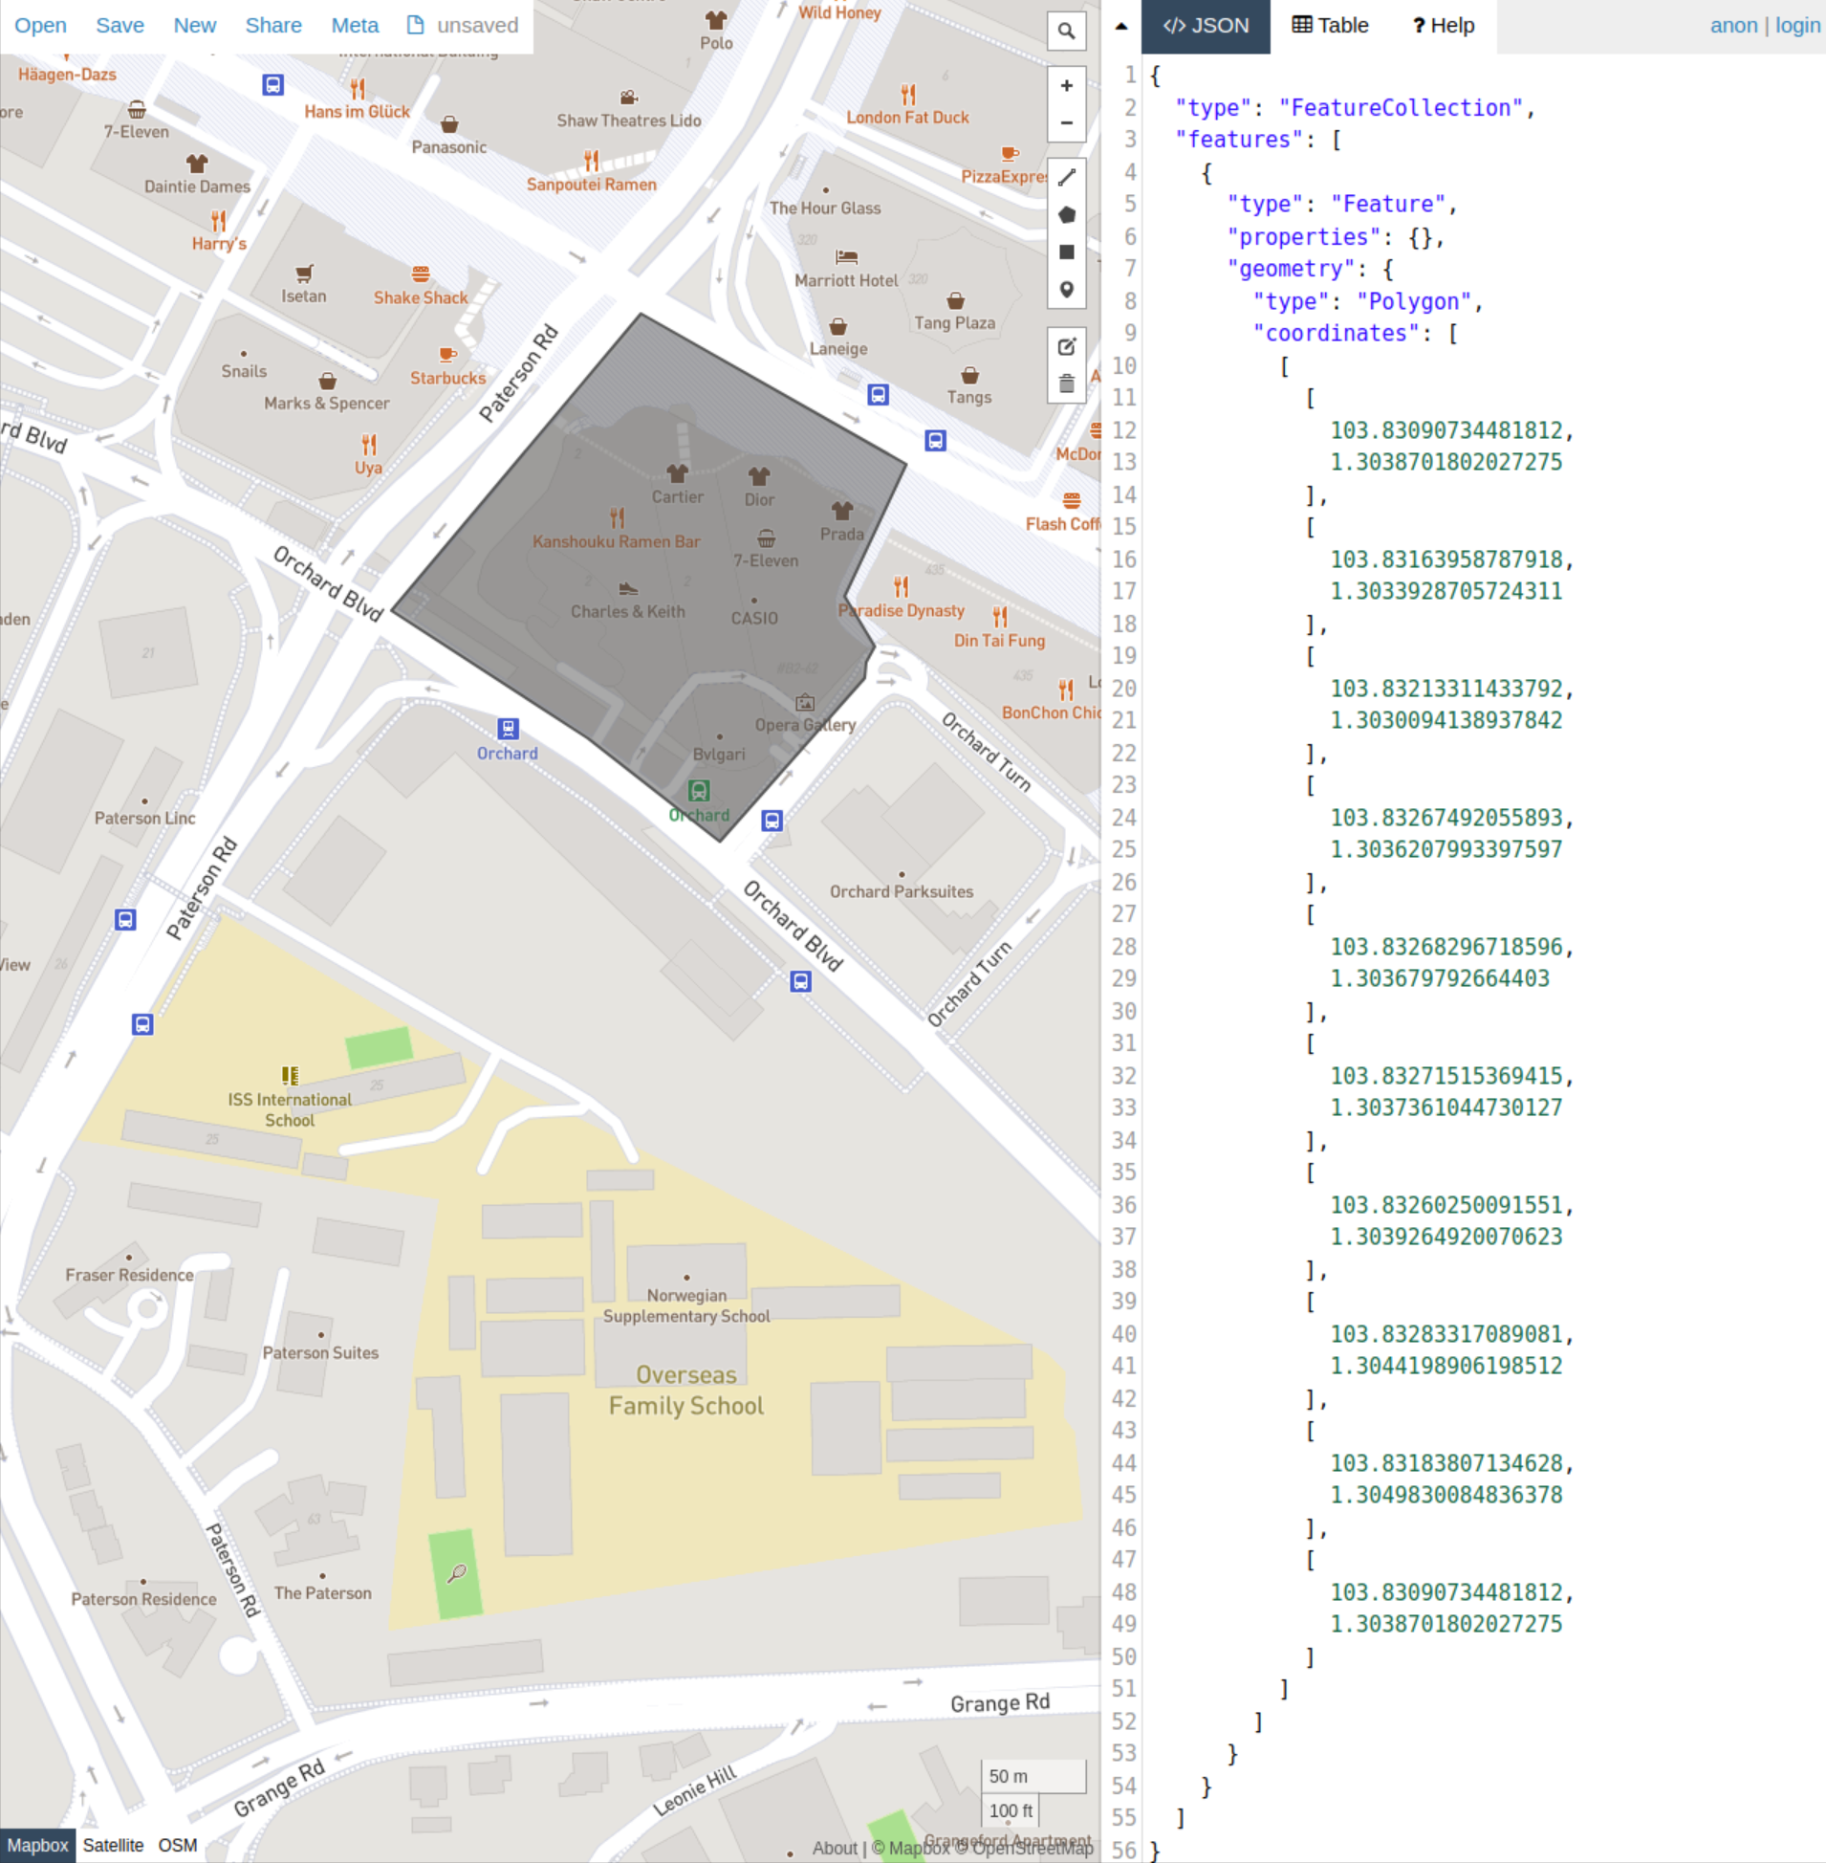This screenshot has width=1826, height=1863.
Task: Click the ISS International School icon
Action: tap(290, 1075)
